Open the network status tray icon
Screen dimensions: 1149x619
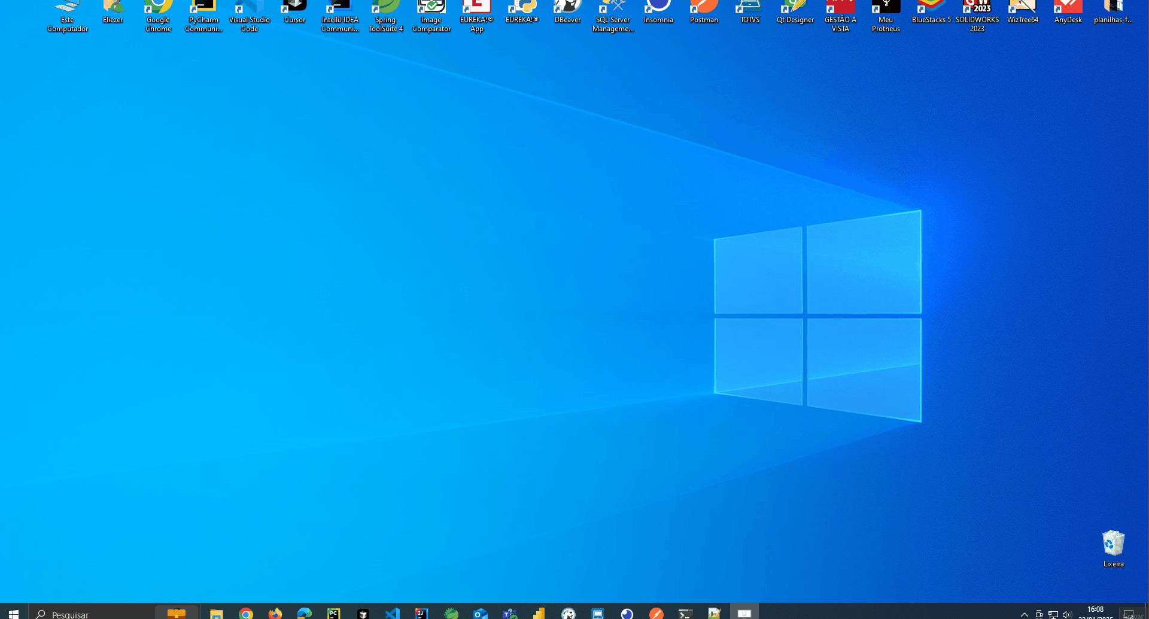point(1053,614)
